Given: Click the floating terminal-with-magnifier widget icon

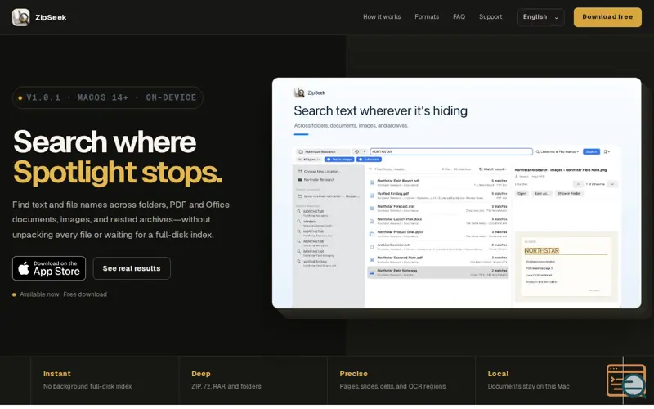Looking at the screenshot, I should (x=626, y=380).
